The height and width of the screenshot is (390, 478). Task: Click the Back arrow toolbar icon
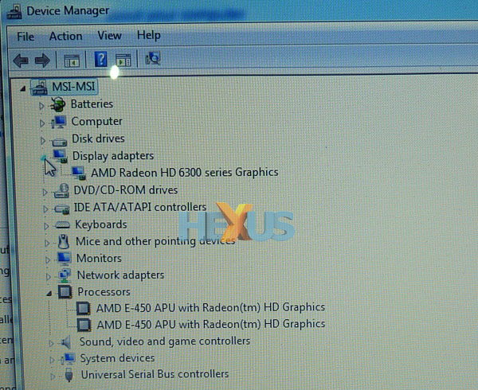coord(21,60)
